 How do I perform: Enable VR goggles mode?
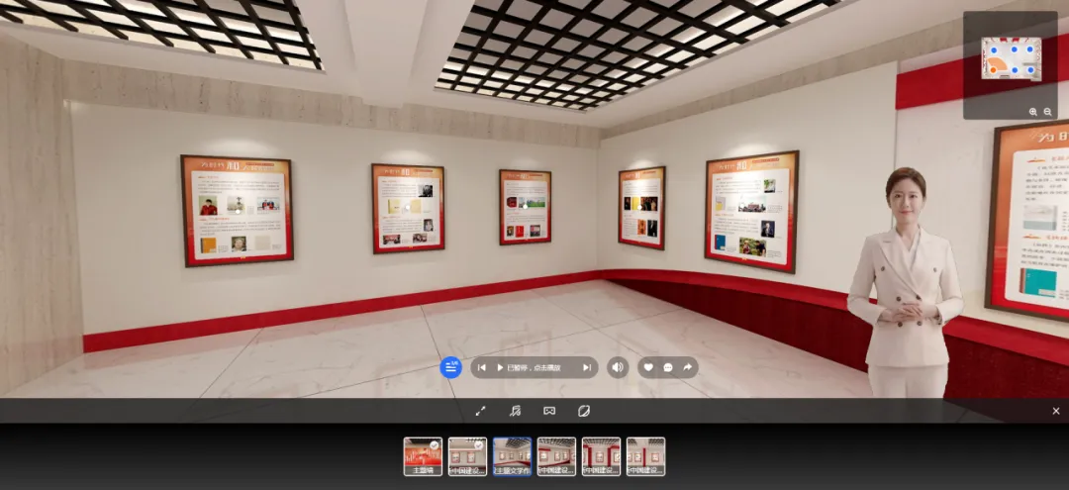(548, 411)
